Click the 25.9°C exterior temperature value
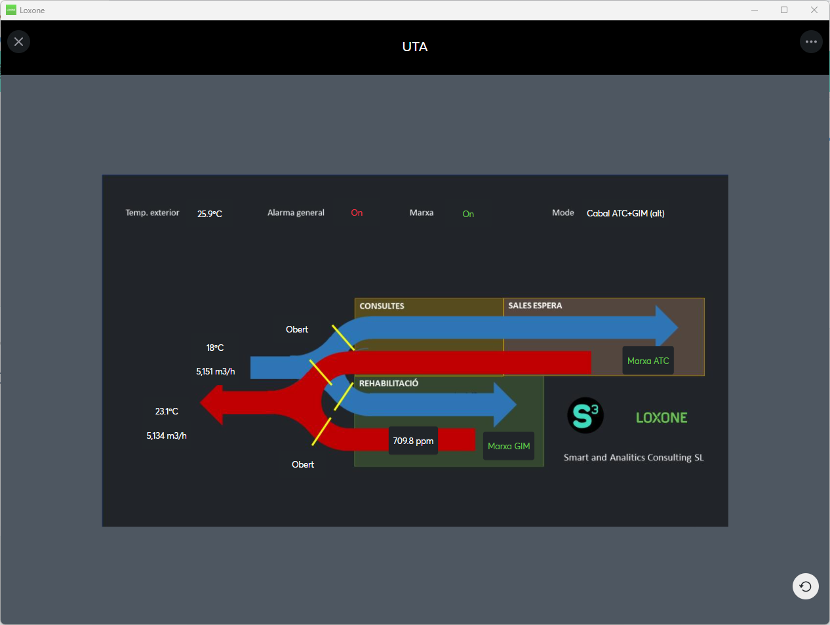830x625 pixels. (210, 214)
